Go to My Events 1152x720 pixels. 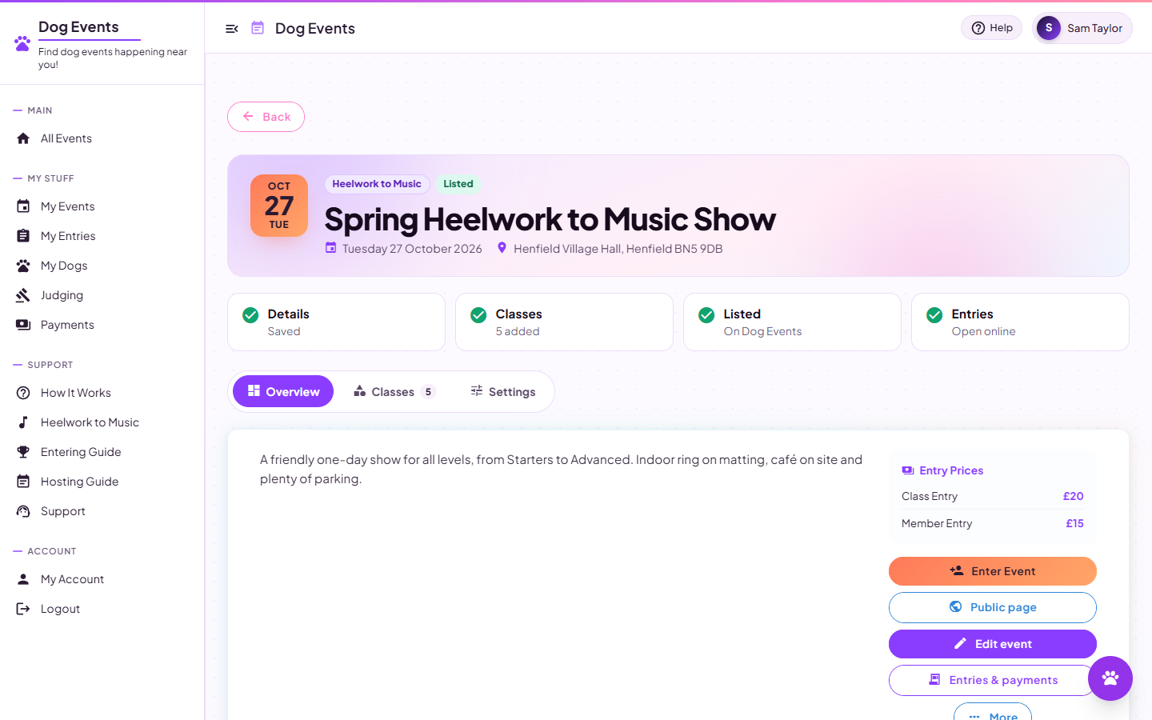coord(102,206)
